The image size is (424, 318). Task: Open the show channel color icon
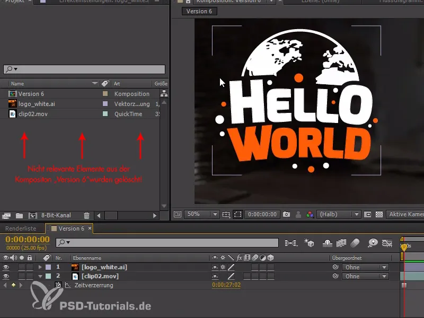[310, 215]
